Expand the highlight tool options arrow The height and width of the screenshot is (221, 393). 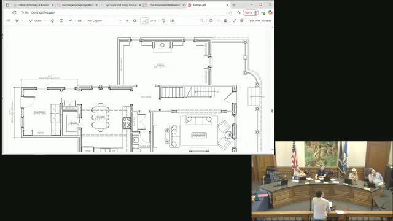tap(22, 21)
